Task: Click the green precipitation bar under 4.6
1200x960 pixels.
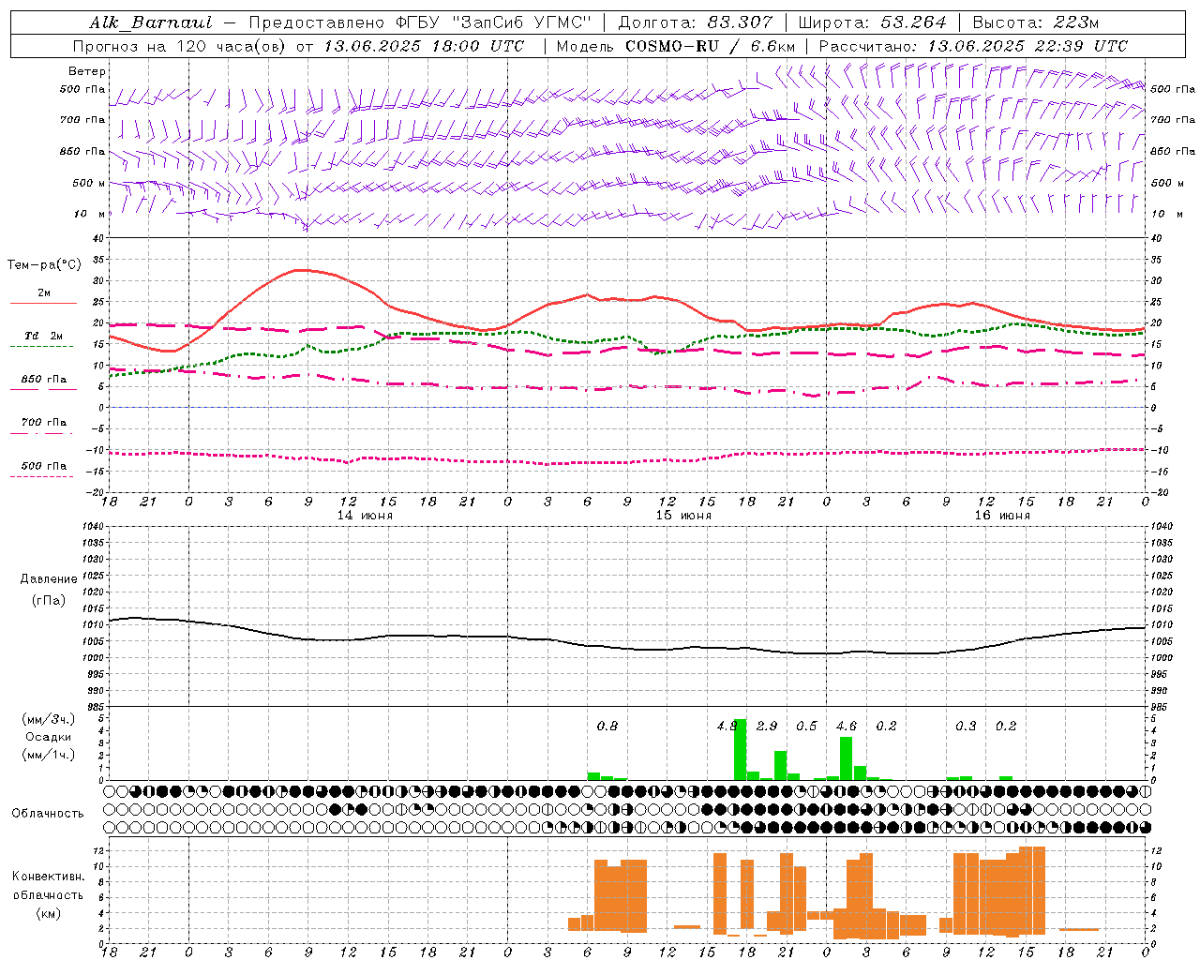Action: click(x=846, y=758)
